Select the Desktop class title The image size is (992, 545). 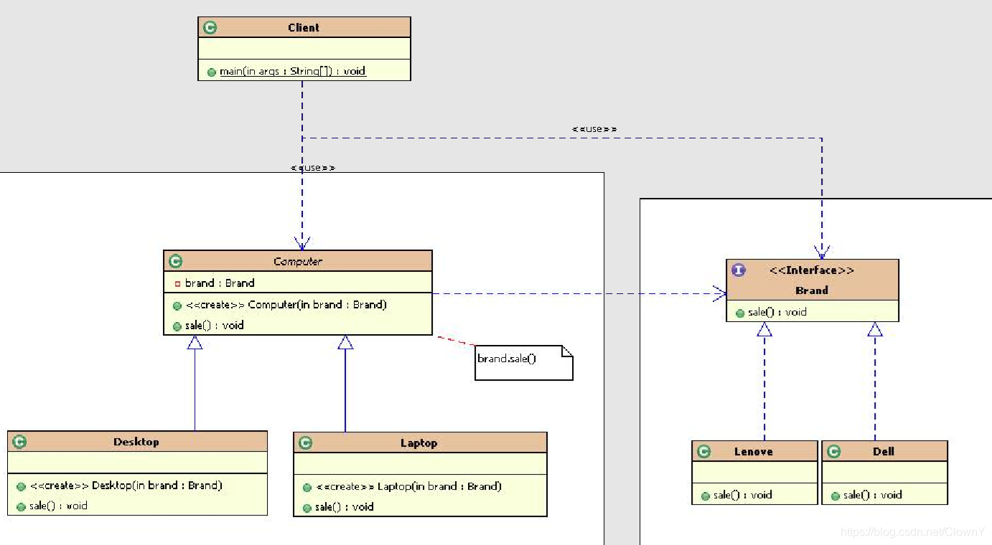coord(136,442)
